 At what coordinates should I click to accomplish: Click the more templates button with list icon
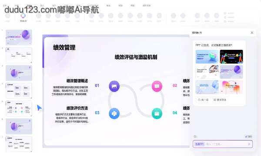coord(220,100)
